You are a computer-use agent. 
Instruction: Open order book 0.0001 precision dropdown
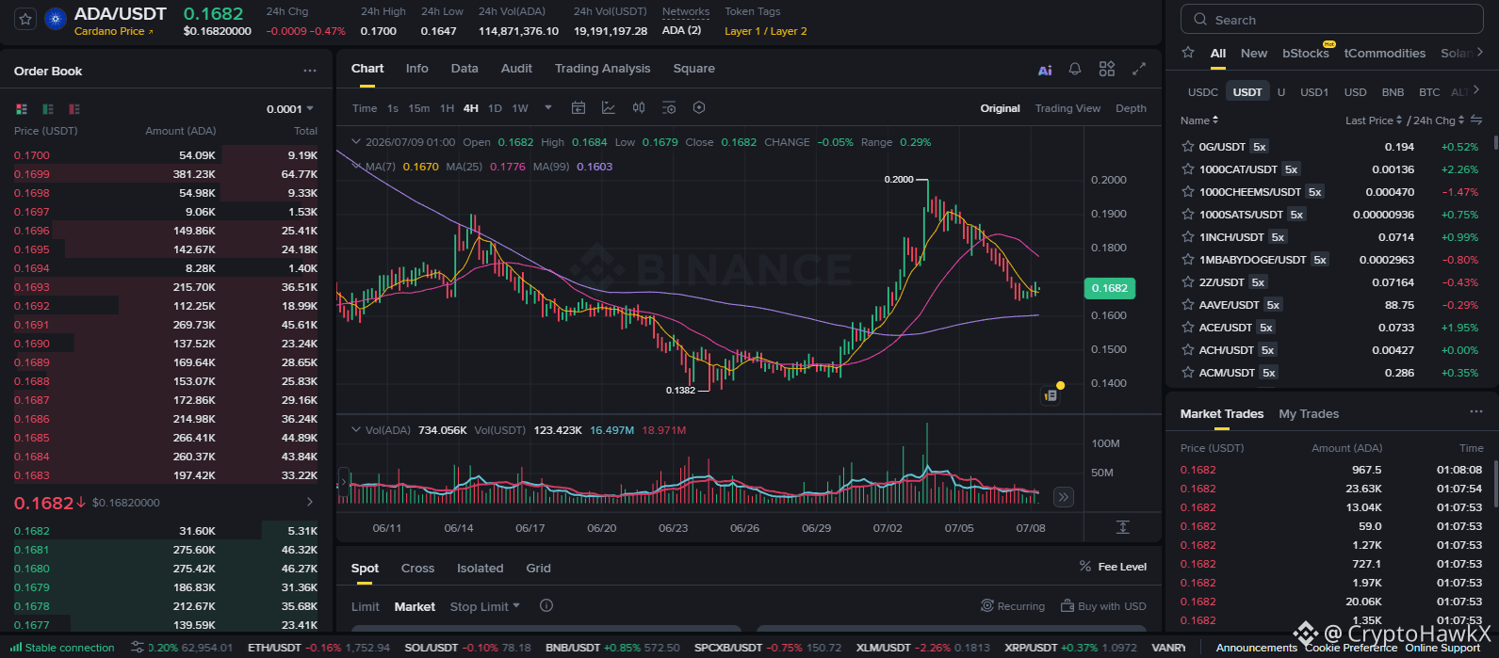click(x=290, y=109)
